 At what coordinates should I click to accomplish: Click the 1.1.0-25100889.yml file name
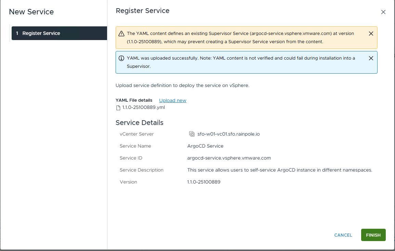(144, 108)
